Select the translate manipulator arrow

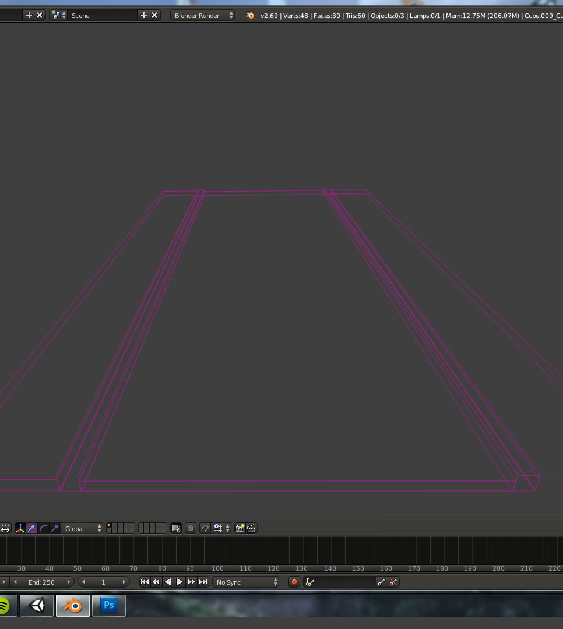click(31, 528)
